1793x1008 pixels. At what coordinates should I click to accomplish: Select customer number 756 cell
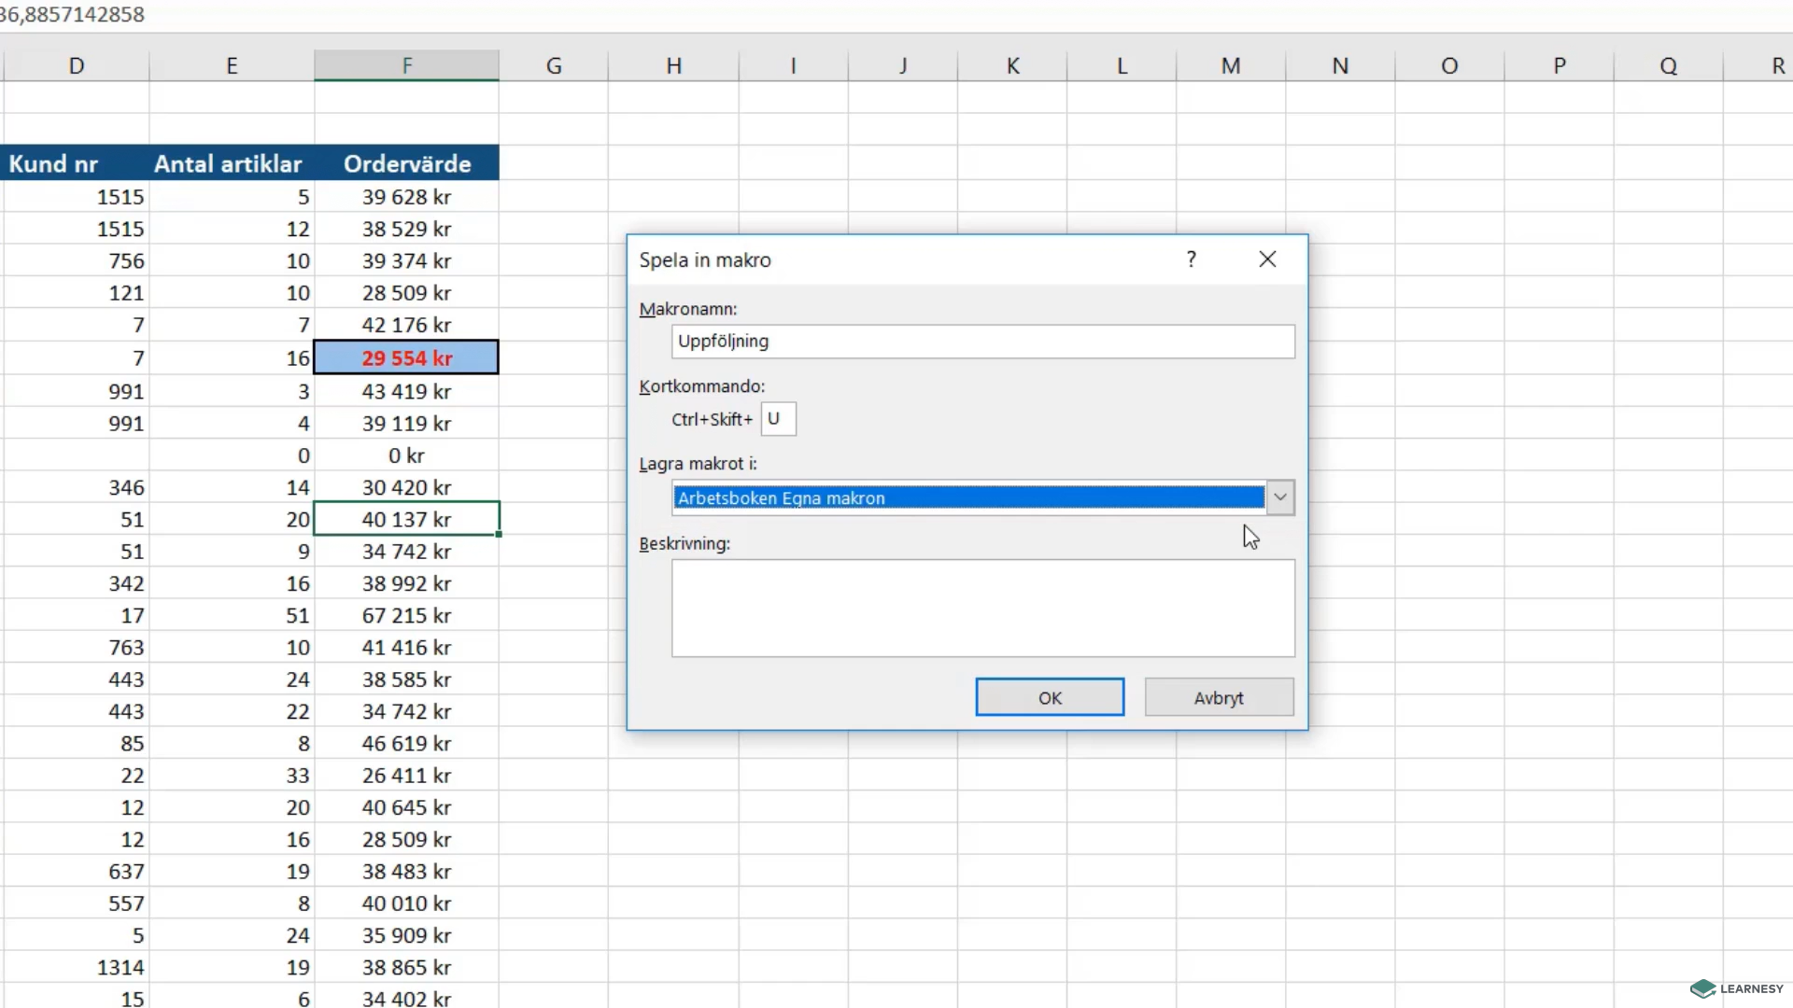(x=77, y=260)
